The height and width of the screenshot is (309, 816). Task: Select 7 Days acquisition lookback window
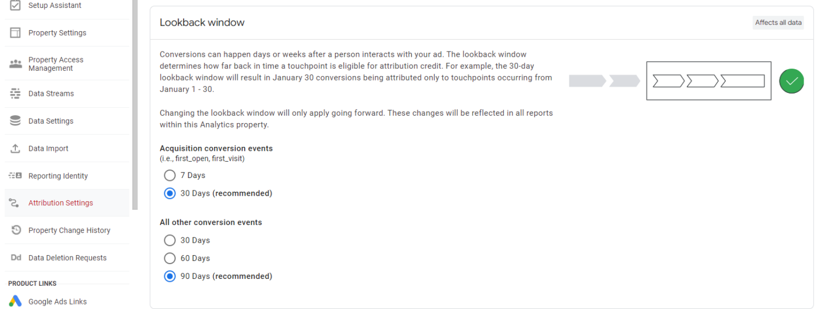coord(169,175)
